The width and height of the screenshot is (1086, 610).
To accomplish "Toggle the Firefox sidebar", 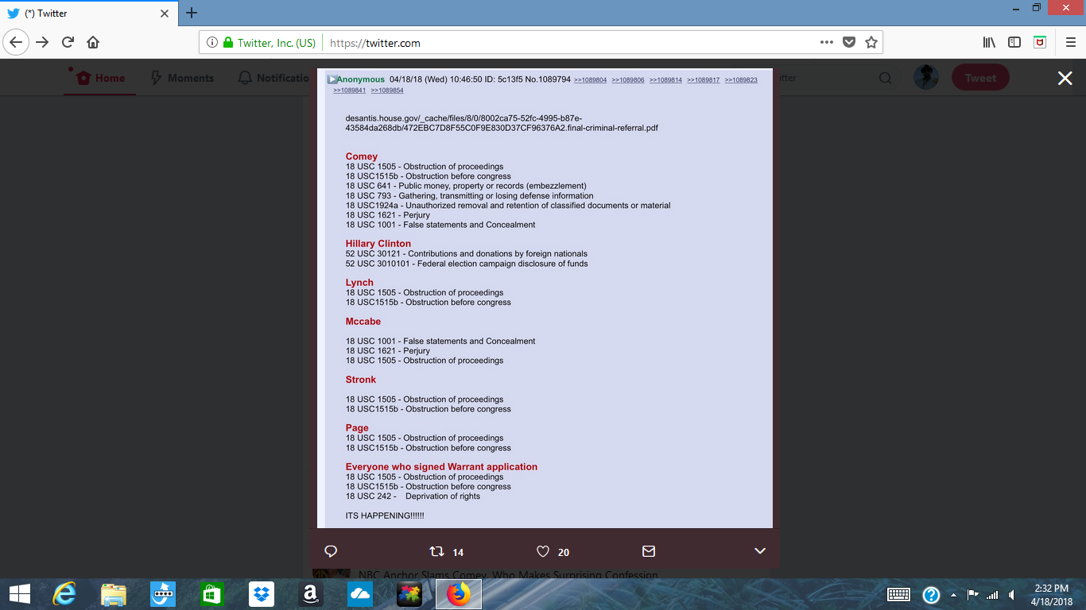I will [x=1014, y=43].
